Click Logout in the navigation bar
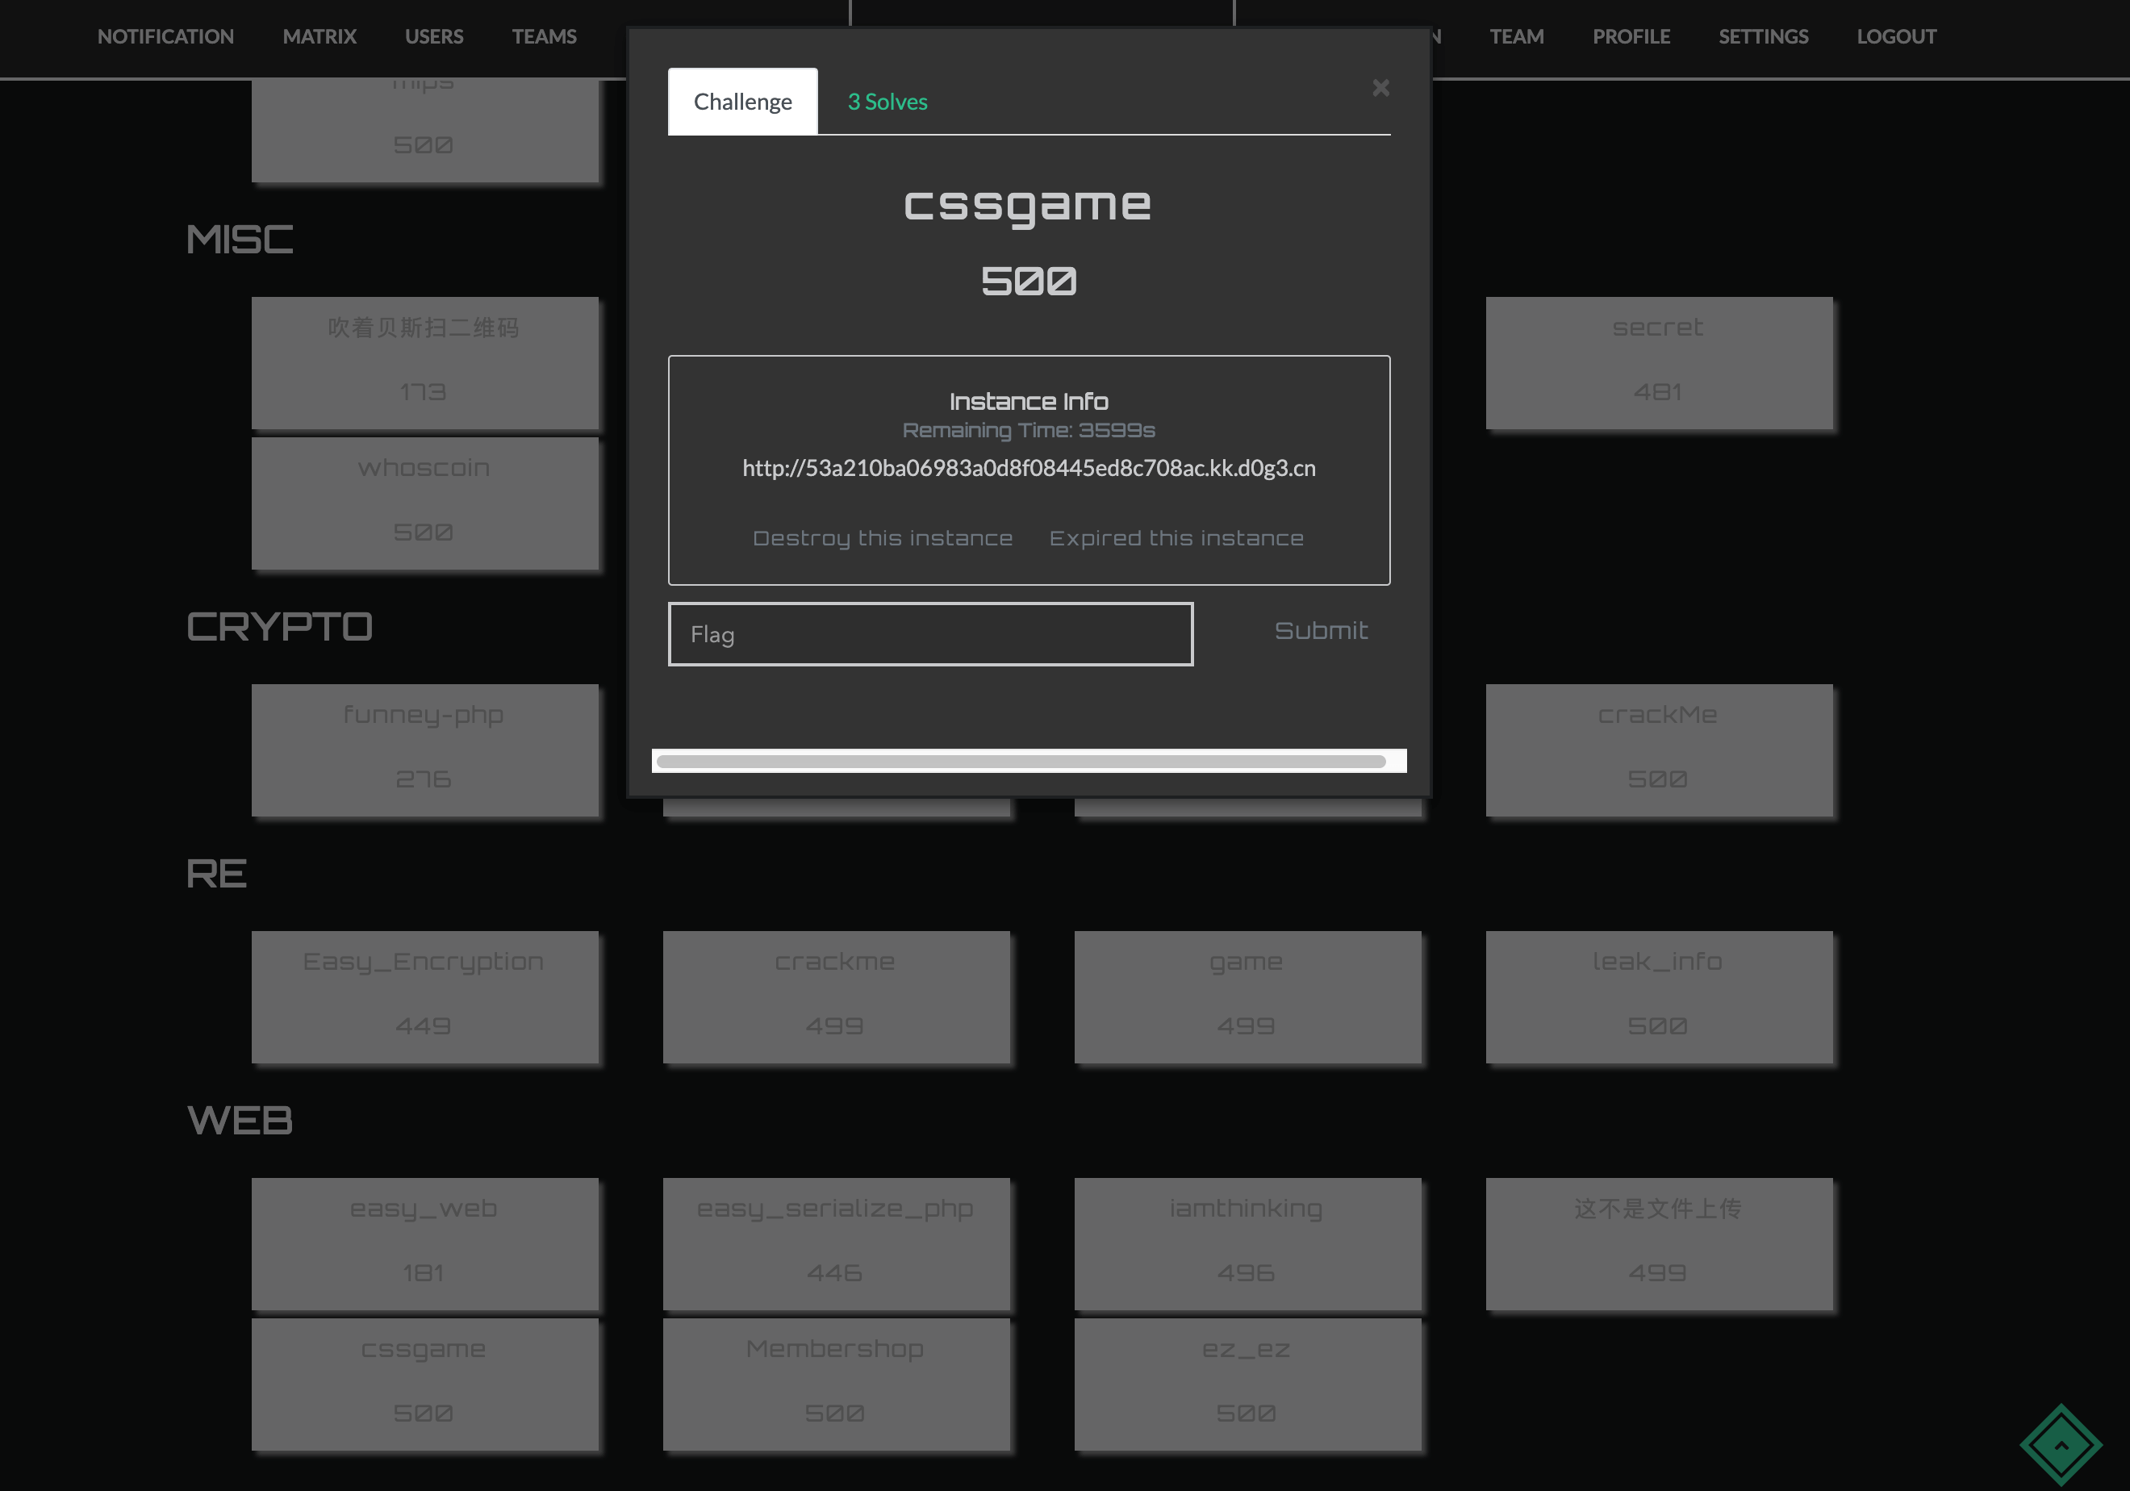Viewport: 2130px width, 1491px height. (x=1896, y=37)
